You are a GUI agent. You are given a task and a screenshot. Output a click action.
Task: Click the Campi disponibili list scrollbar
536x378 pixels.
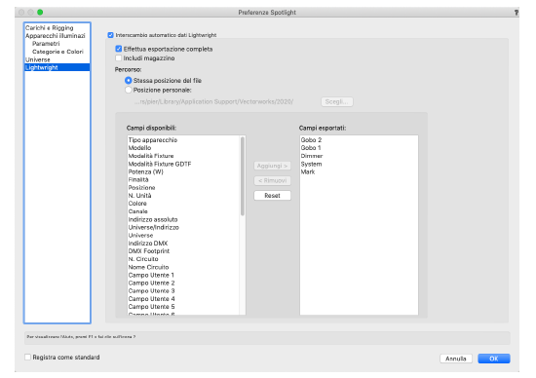(x=243, y=176)
